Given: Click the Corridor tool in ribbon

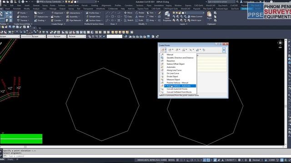Looking at the screenshot, I should [56, 20].
